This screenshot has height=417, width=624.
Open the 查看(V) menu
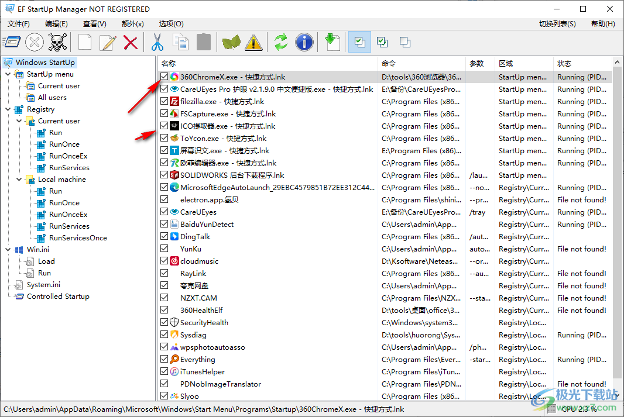point(95,24)
